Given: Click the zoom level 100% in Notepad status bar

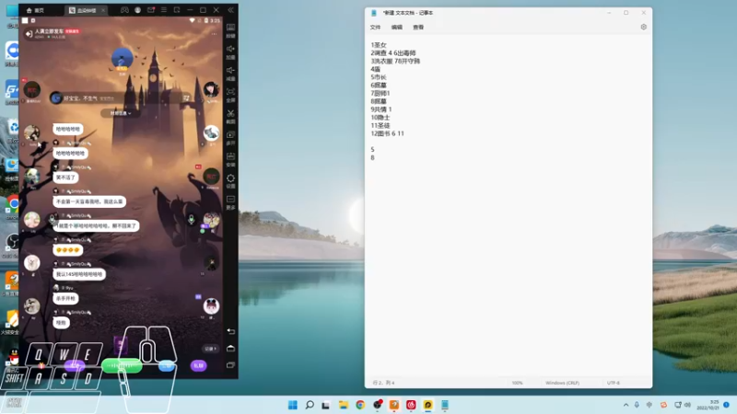Looking at the screenshot, I should coord(517,383).
